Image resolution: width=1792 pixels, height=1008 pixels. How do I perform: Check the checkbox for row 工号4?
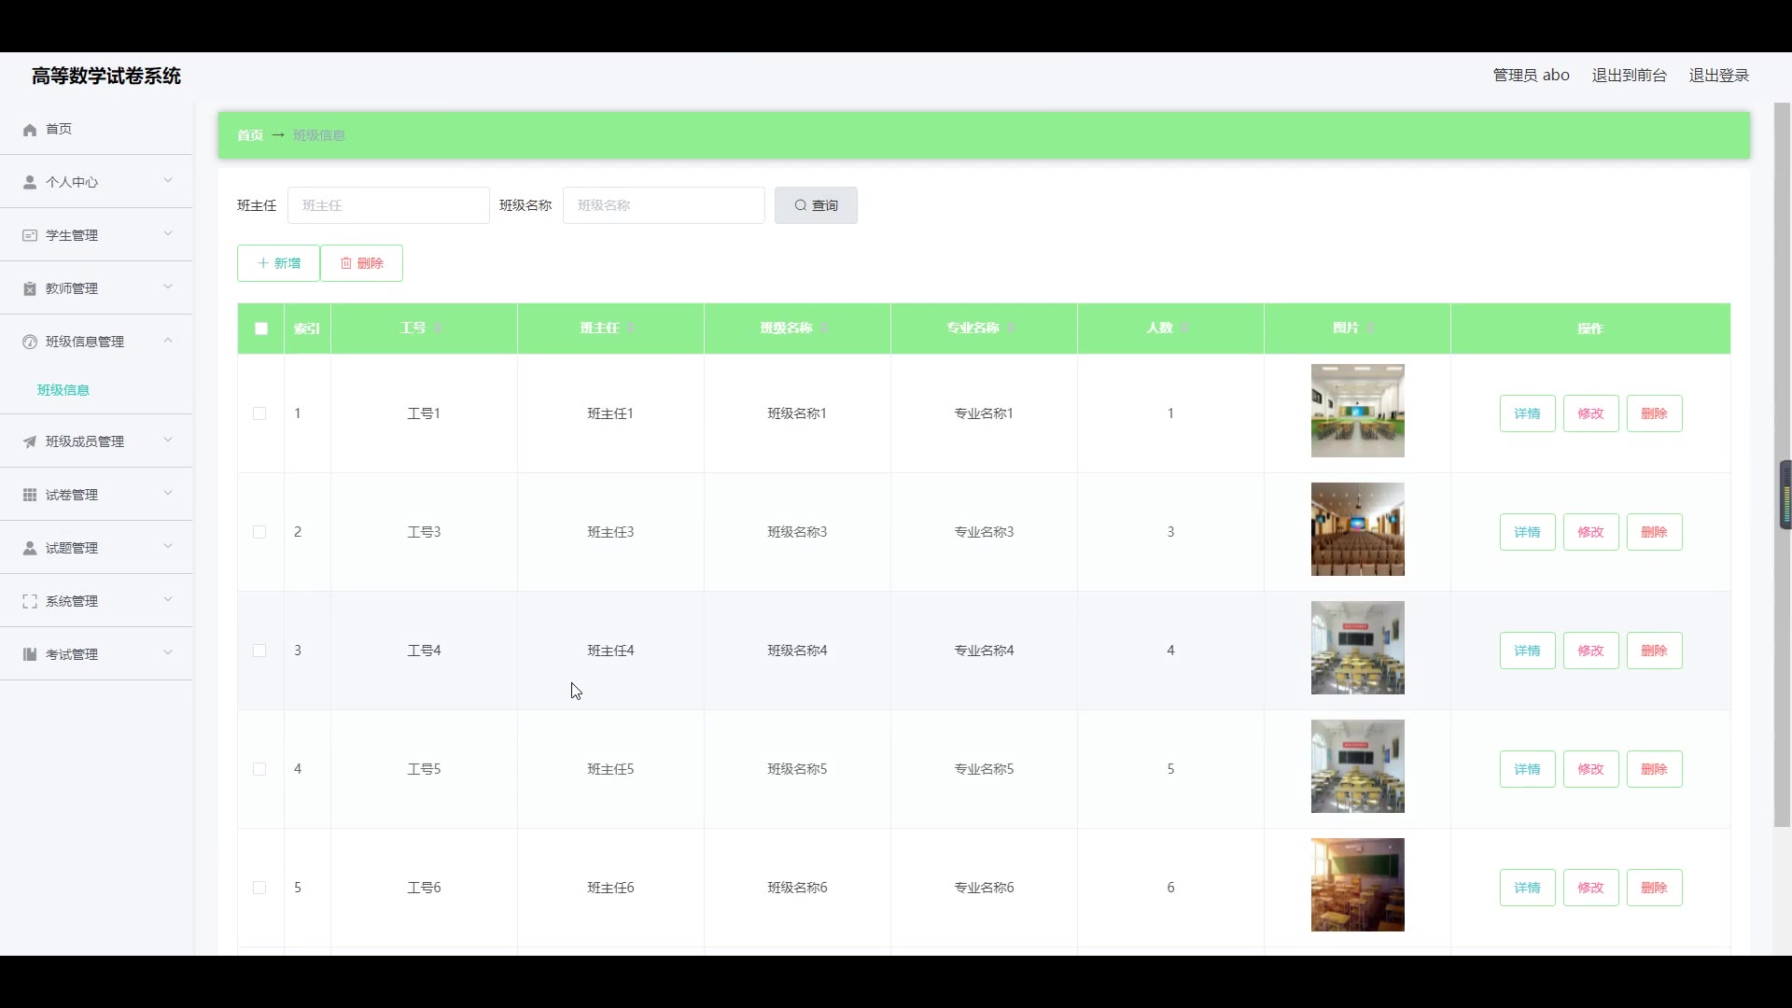259,651
